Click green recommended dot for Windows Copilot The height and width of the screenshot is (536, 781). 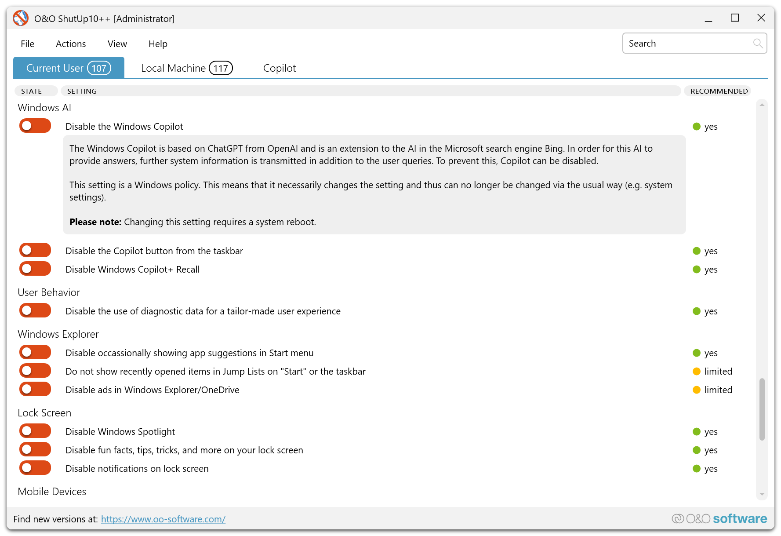click(696, 127)
